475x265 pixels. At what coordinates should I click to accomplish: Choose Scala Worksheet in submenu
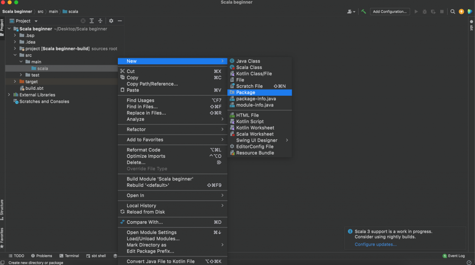tap(260, 134)
